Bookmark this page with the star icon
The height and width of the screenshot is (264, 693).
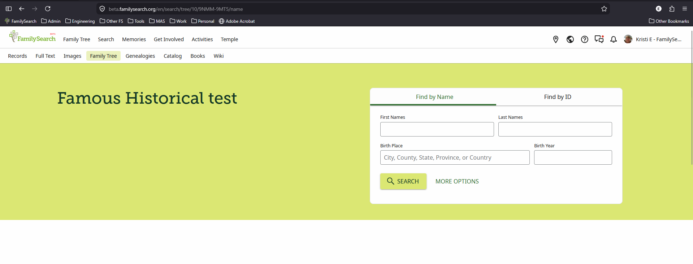tap(604, 9)
